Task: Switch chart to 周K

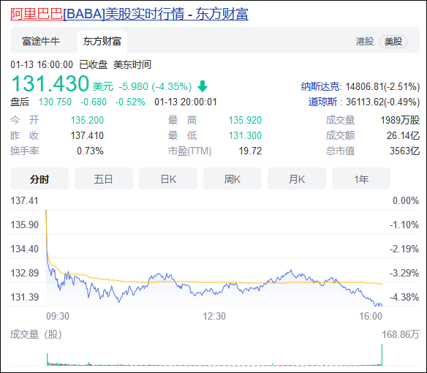Action: [233, 179]
